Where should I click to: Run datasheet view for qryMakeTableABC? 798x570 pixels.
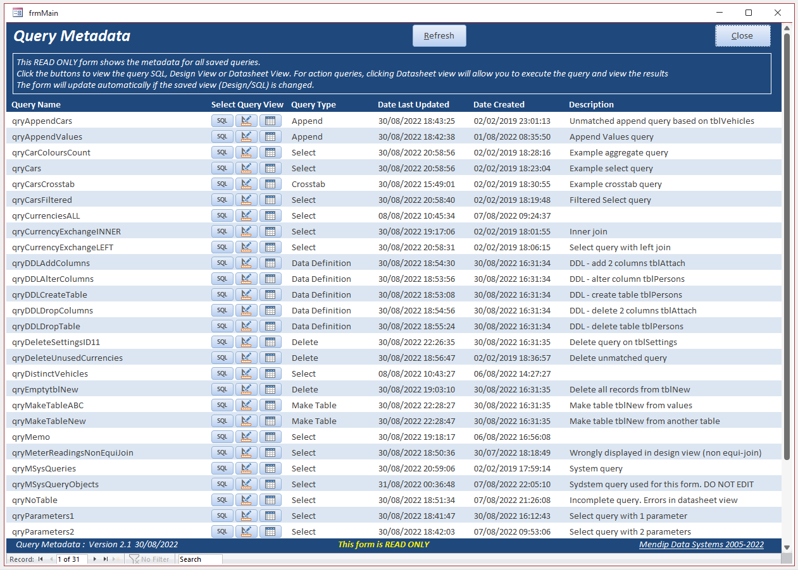pos(270,405)
